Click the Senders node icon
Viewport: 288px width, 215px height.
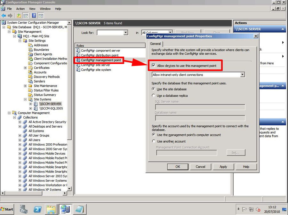[30, 81]
